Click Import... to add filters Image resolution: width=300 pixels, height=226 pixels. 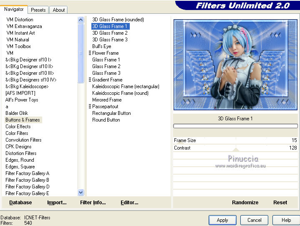(57, 203)
